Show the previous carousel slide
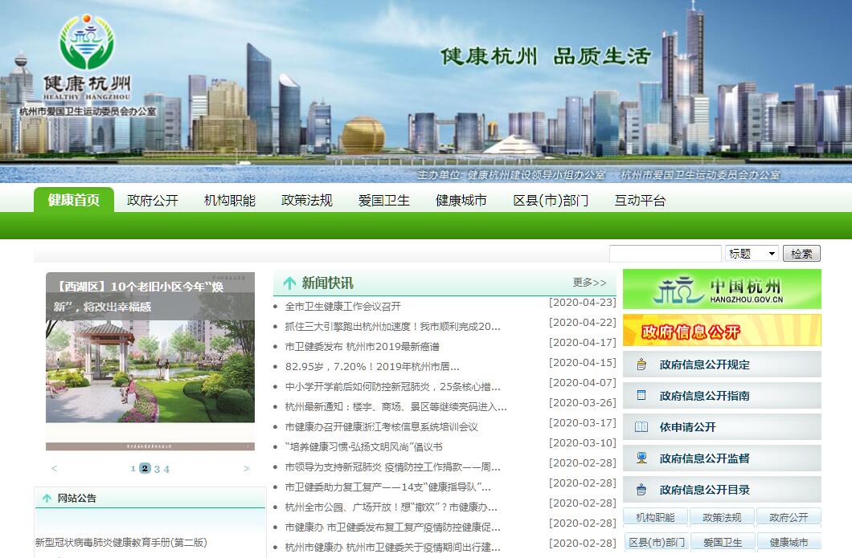Image resolution: width=852 pixels, height=558 pixels. pyautogui.click(x=54, y=469)
